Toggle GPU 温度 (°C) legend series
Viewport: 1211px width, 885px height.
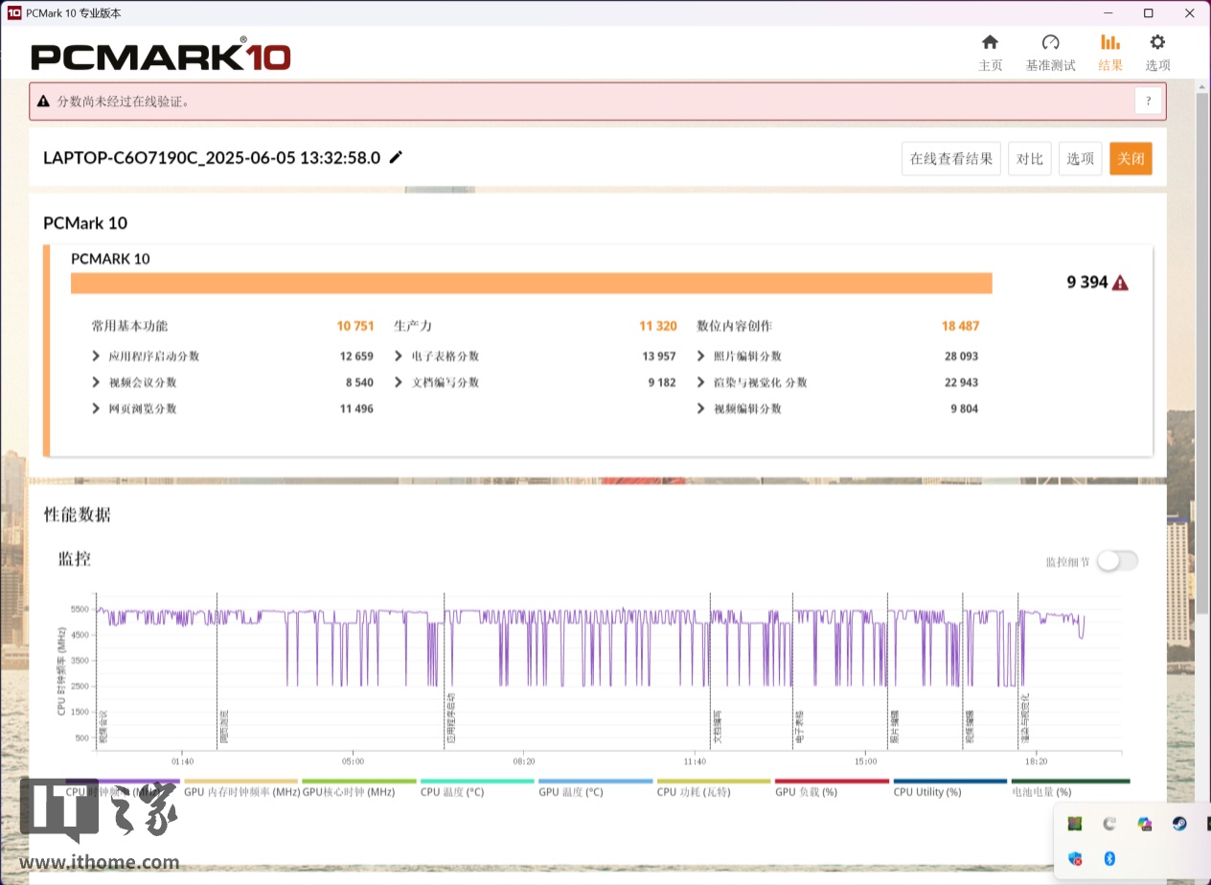click(x=570, y=792)
